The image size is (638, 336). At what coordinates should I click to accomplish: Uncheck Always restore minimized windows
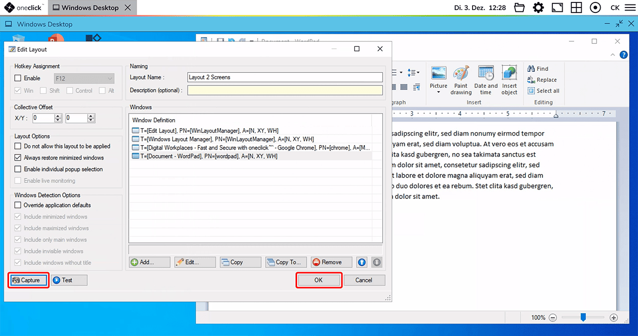click(x=18, y=158)
